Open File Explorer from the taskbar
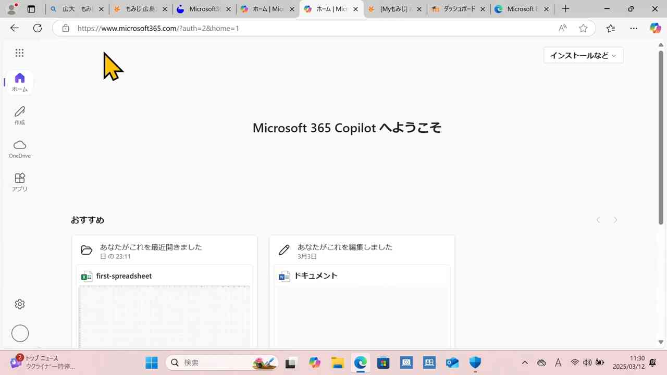The width and height of the screenshot is (667, 375). point(337,362)
